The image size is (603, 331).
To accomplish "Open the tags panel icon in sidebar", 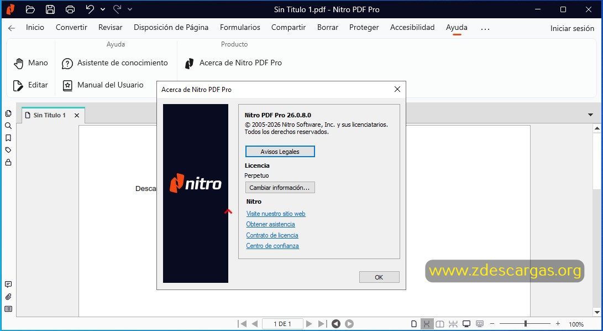I will tap(8, 150).
